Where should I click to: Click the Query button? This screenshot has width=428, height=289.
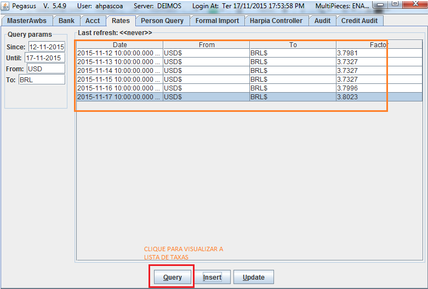(x=172, y=277)
